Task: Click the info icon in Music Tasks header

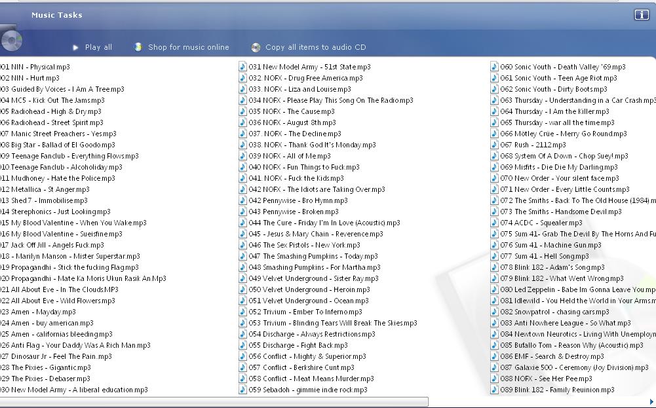Action: point(641,15)
